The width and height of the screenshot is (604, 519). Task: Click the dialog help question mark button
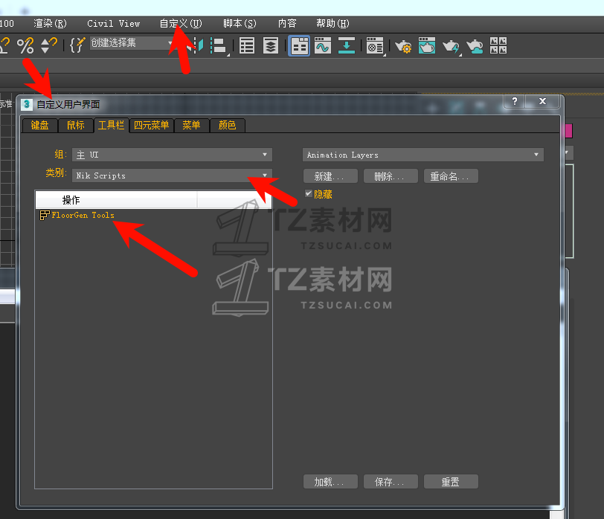[x=515, y=101]
